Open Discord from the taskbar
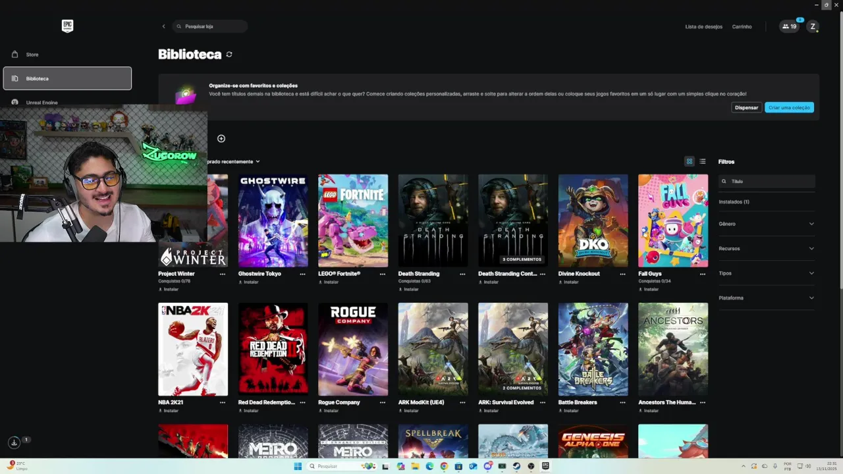The width and height of the screenshot is (843, 474). point(487,466)
